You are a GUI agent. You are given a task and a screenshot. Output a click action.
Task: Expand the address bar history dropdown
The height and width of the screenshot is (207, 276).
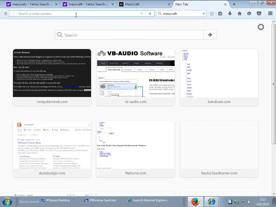(x=142, y=13)
